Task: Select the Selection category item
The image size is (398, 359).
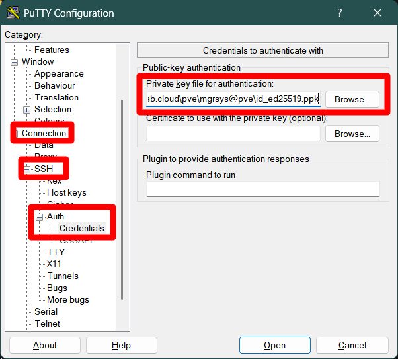Action: coord(53,110)
